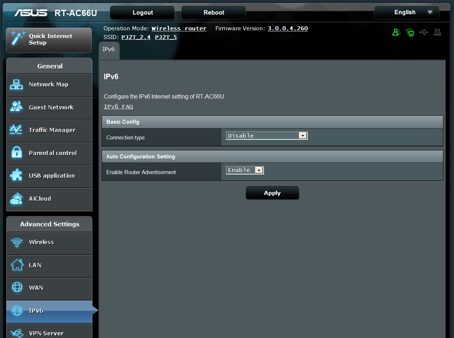Screen dimensions: 454x338
Task: Click the Guest Network people icon
Action: tap(16, 107)
